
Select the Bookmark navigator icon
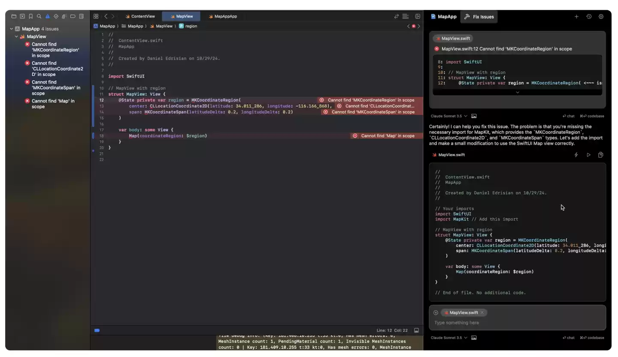[x=31, y=16]
